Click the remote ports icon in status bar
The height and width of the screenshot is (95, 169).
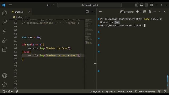pyautogui.click(x=17, y=92)
